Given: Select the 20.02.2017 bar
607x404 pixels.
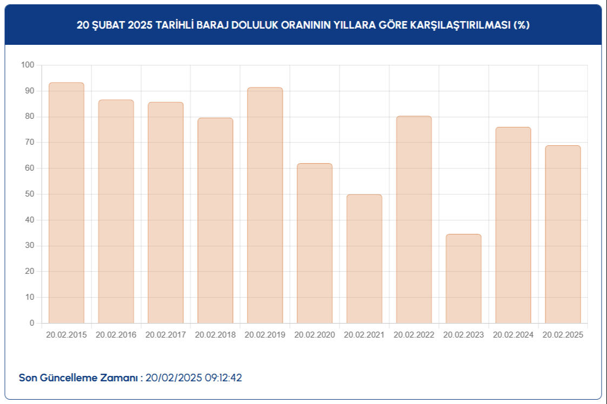Looking at the screenshot, I should click(x=165, y=211).
